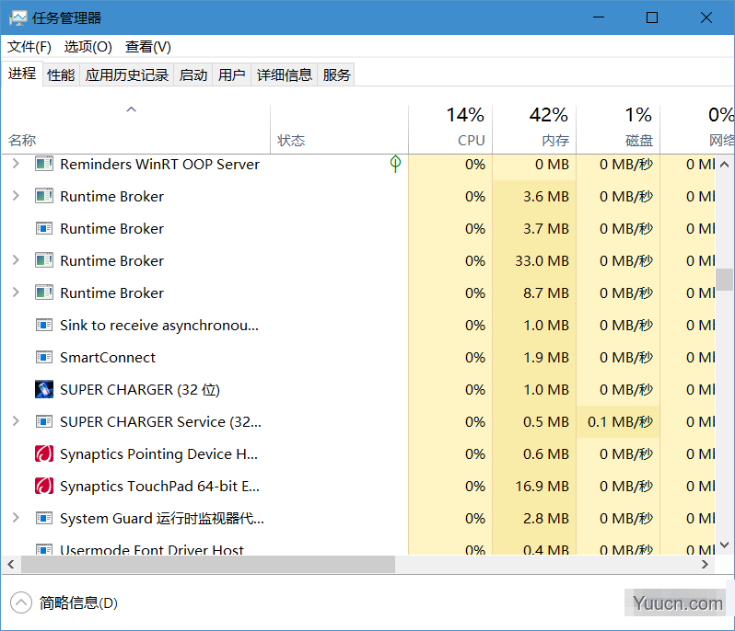Expand the SUPER CHARGER Service row
Image resolution: width=735 pixels, height=631 pixels.
pos(16,422)
